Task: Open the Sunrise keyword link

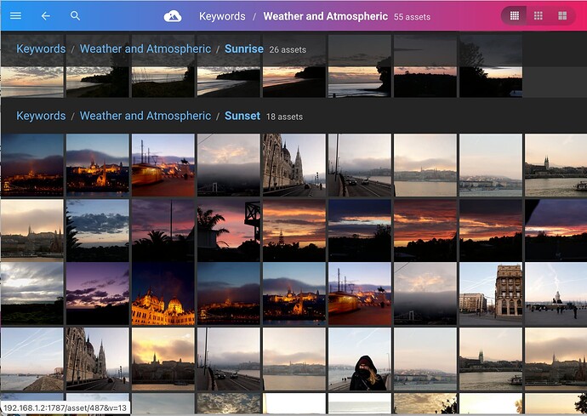Action: pos(244,49)
